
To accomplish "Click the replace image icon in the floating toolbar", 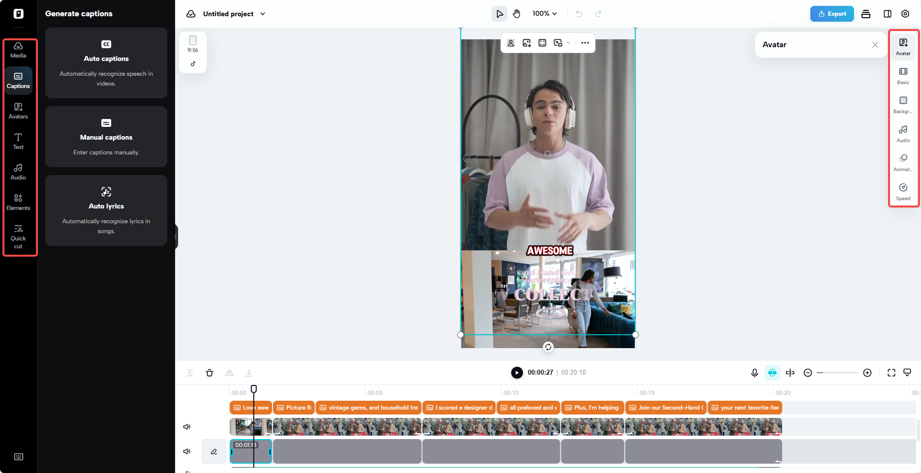I will pos(526,43).
